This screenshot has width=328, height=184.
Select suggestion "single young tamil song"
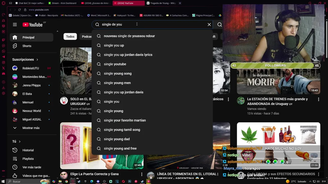click(x=152, y=130)
